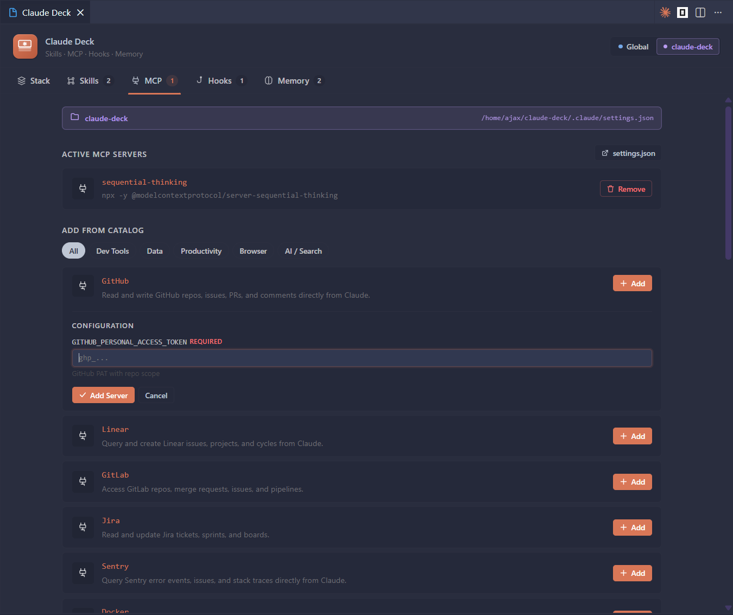733x615 pixels.
Task: Click the GitLab description about merge requests
Action: click(203, 489)
